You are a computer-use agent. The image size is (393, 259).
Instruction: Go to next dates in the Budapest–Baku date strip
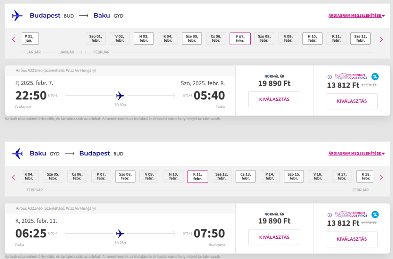coord(381,39)
